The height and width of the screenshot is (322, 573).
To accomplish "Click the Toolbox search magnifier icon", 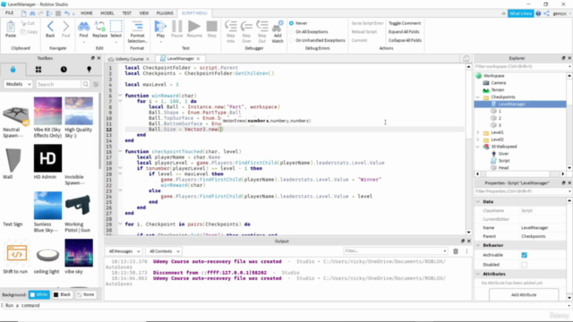I will click(86, 84).
